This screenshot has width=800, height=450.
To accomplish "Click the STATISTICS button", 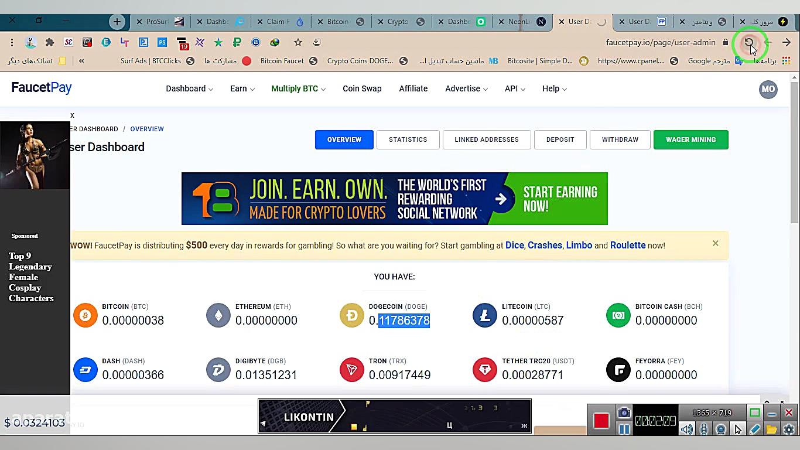I will point(408,139).
